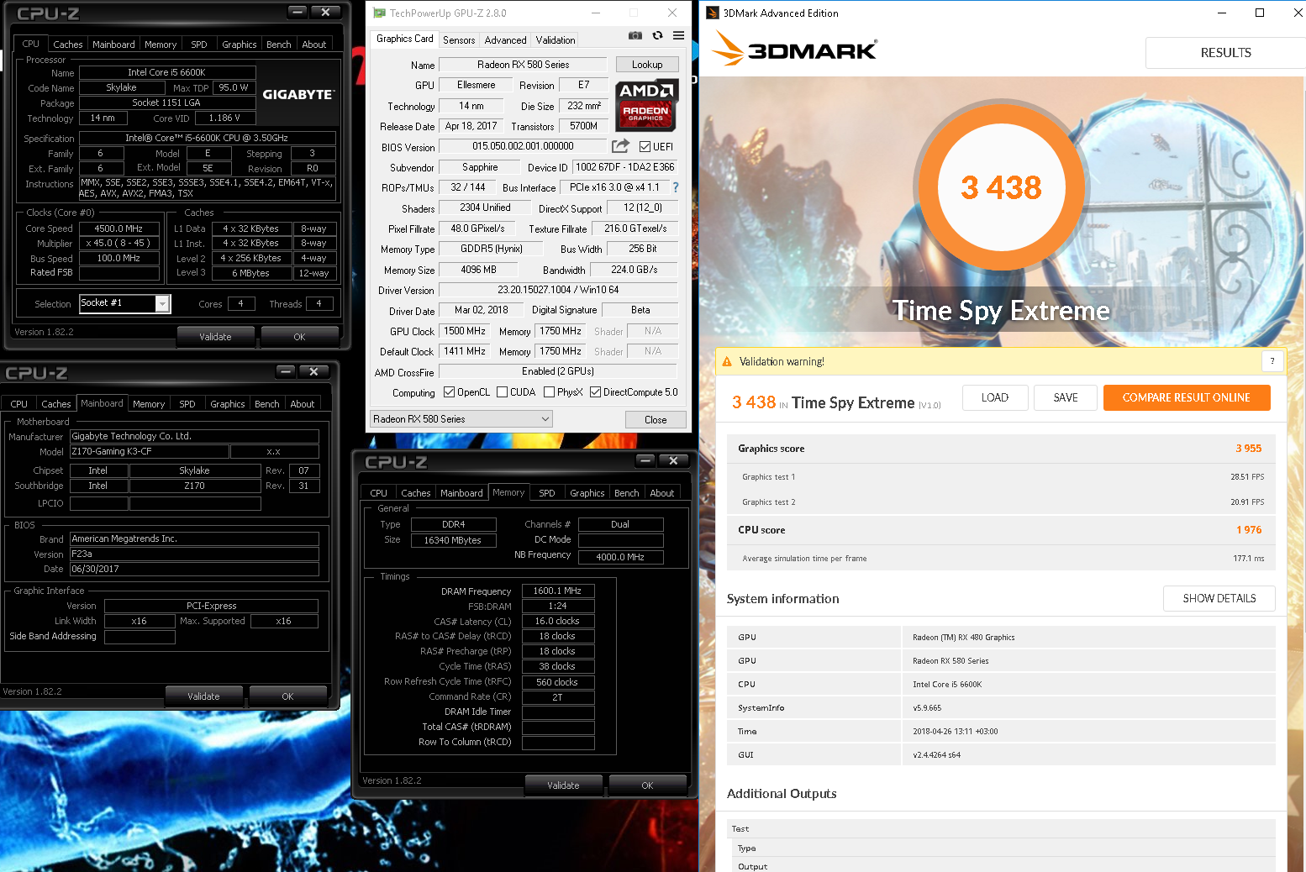Switch to GPU-Z Sensors tab
The height and width of the screenshot is (872, 1306).
[x=459, y=39]
